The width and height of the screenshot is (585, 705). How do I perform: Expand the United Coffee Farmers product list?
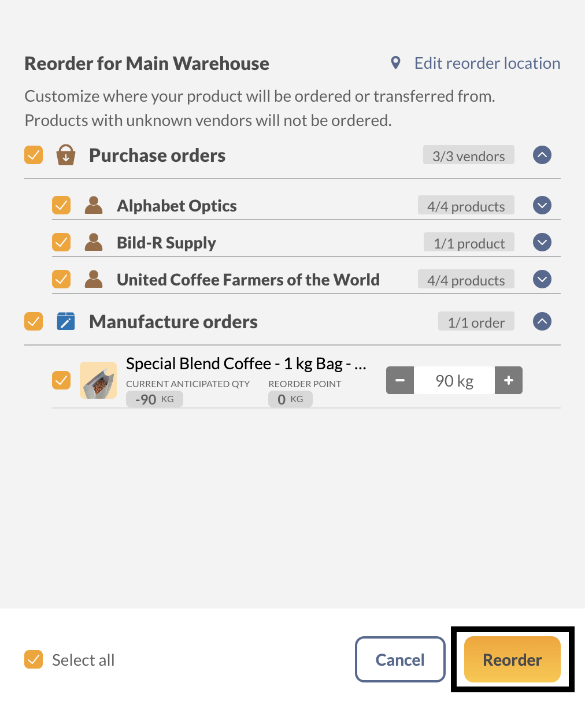(x=542, y=279)
